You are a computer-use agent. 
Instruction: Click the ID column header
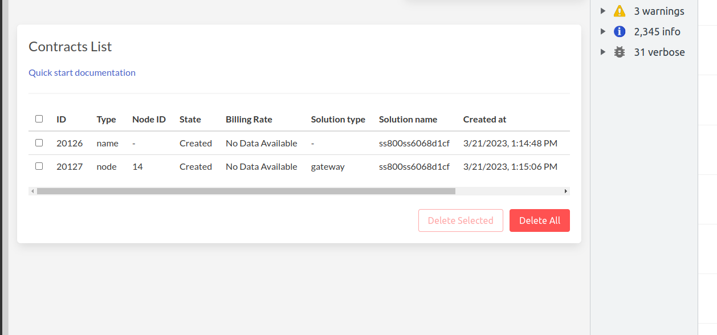61,119
